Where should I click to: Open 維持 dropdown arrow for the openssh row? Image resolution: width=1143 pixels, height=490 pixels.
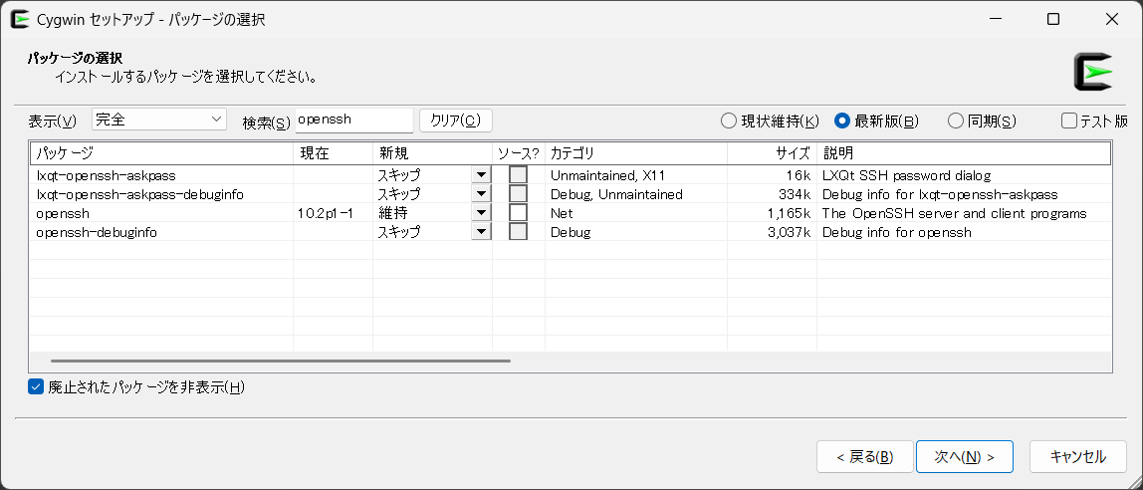[x=481, y=213]
